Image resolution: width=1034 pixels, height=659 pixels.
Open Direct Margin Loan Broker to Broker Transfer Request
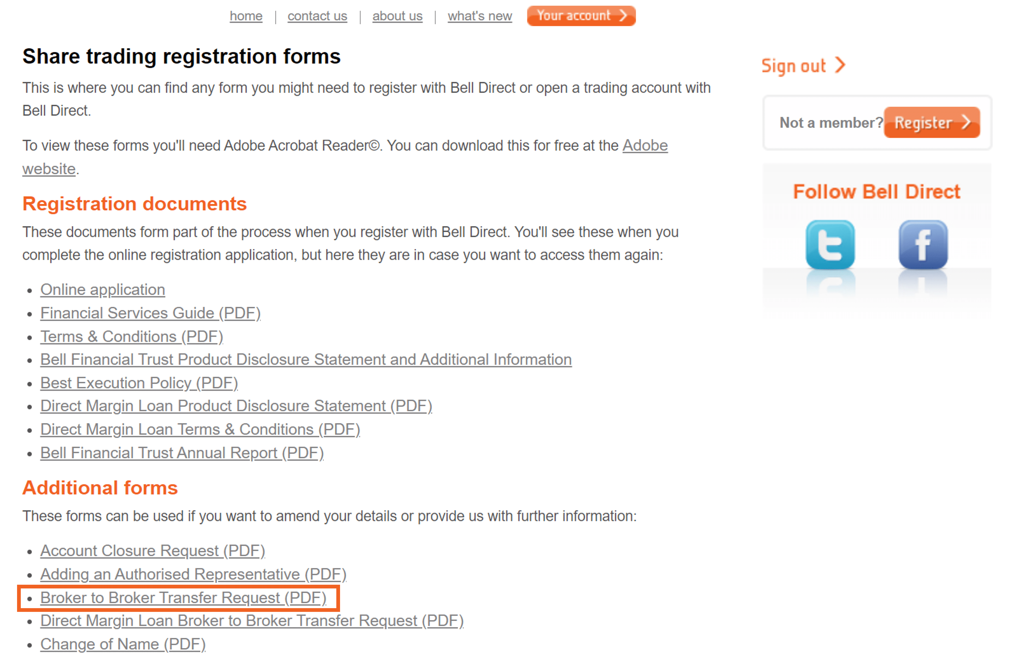pos(252,621)
